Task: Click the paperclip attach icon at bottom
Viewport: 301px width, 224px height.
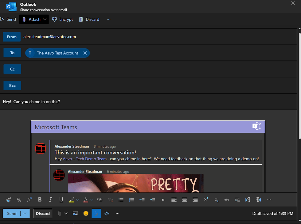Action: pos(60,214)
